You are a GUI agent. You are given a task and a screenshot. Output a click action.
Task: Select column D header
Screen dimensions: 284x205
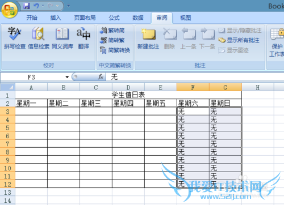tap(128, 87)
